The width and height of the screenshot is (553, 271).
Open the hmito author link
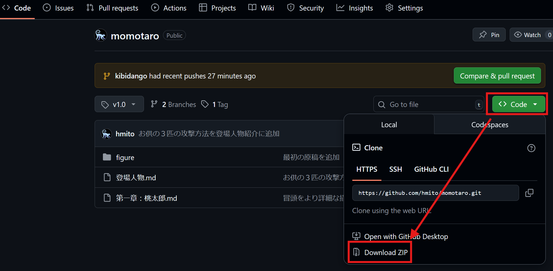[x=125, y=134]
